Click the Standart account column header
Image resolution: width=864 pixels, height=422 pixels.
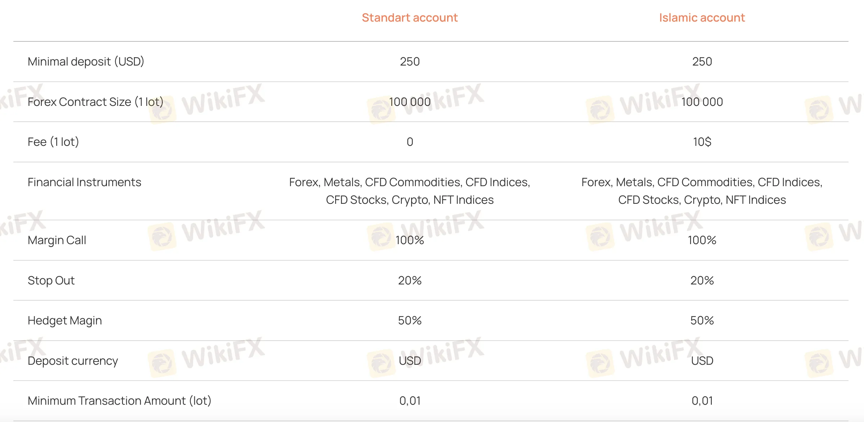410,18
